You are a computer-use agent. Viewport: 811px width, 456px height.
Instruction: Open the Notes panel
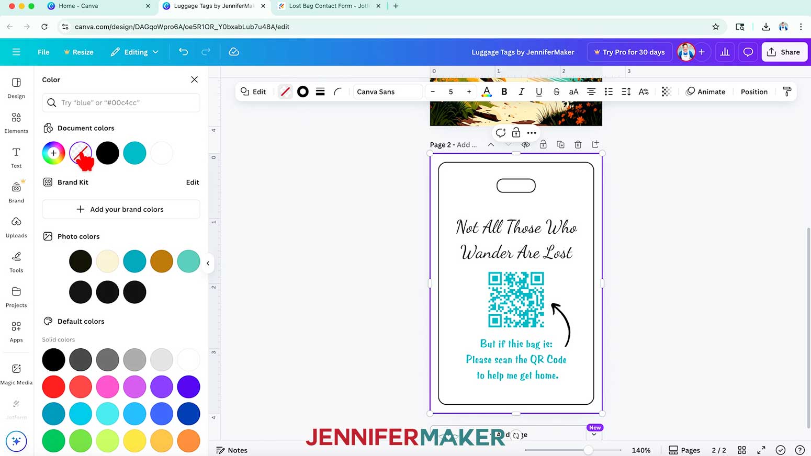[232, 450]
